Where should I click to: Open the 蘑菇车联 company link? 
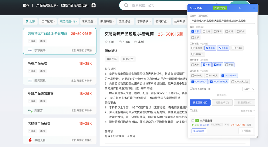(x=205, y=125)
